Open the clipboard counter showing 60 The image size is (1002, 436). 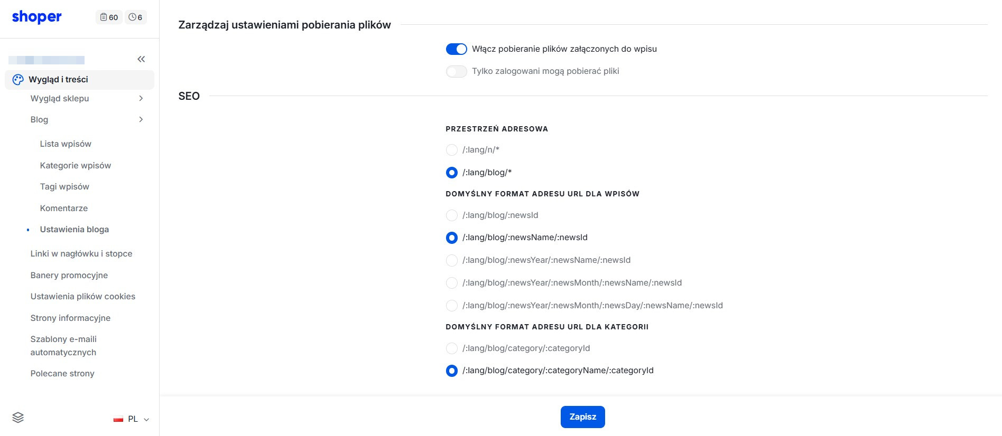tap(109, 17)
